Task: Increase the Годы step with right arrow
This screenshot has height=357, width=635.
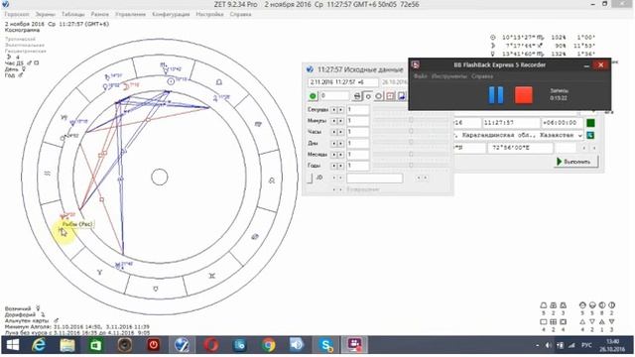Action: (x=341, y=166)
